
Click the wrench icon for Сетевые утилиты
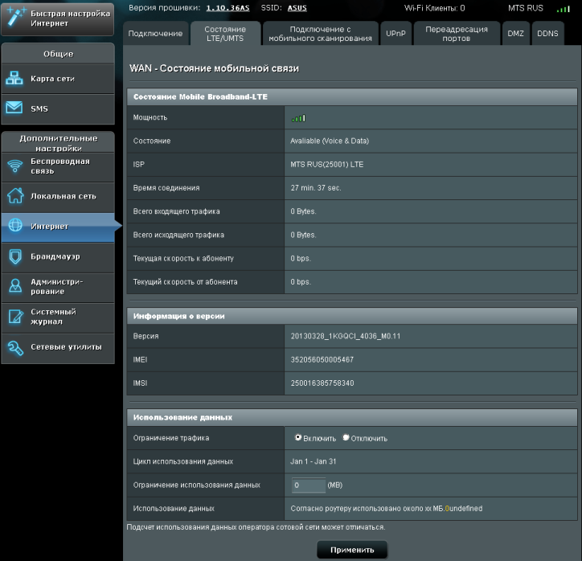(x=15, y=348)
